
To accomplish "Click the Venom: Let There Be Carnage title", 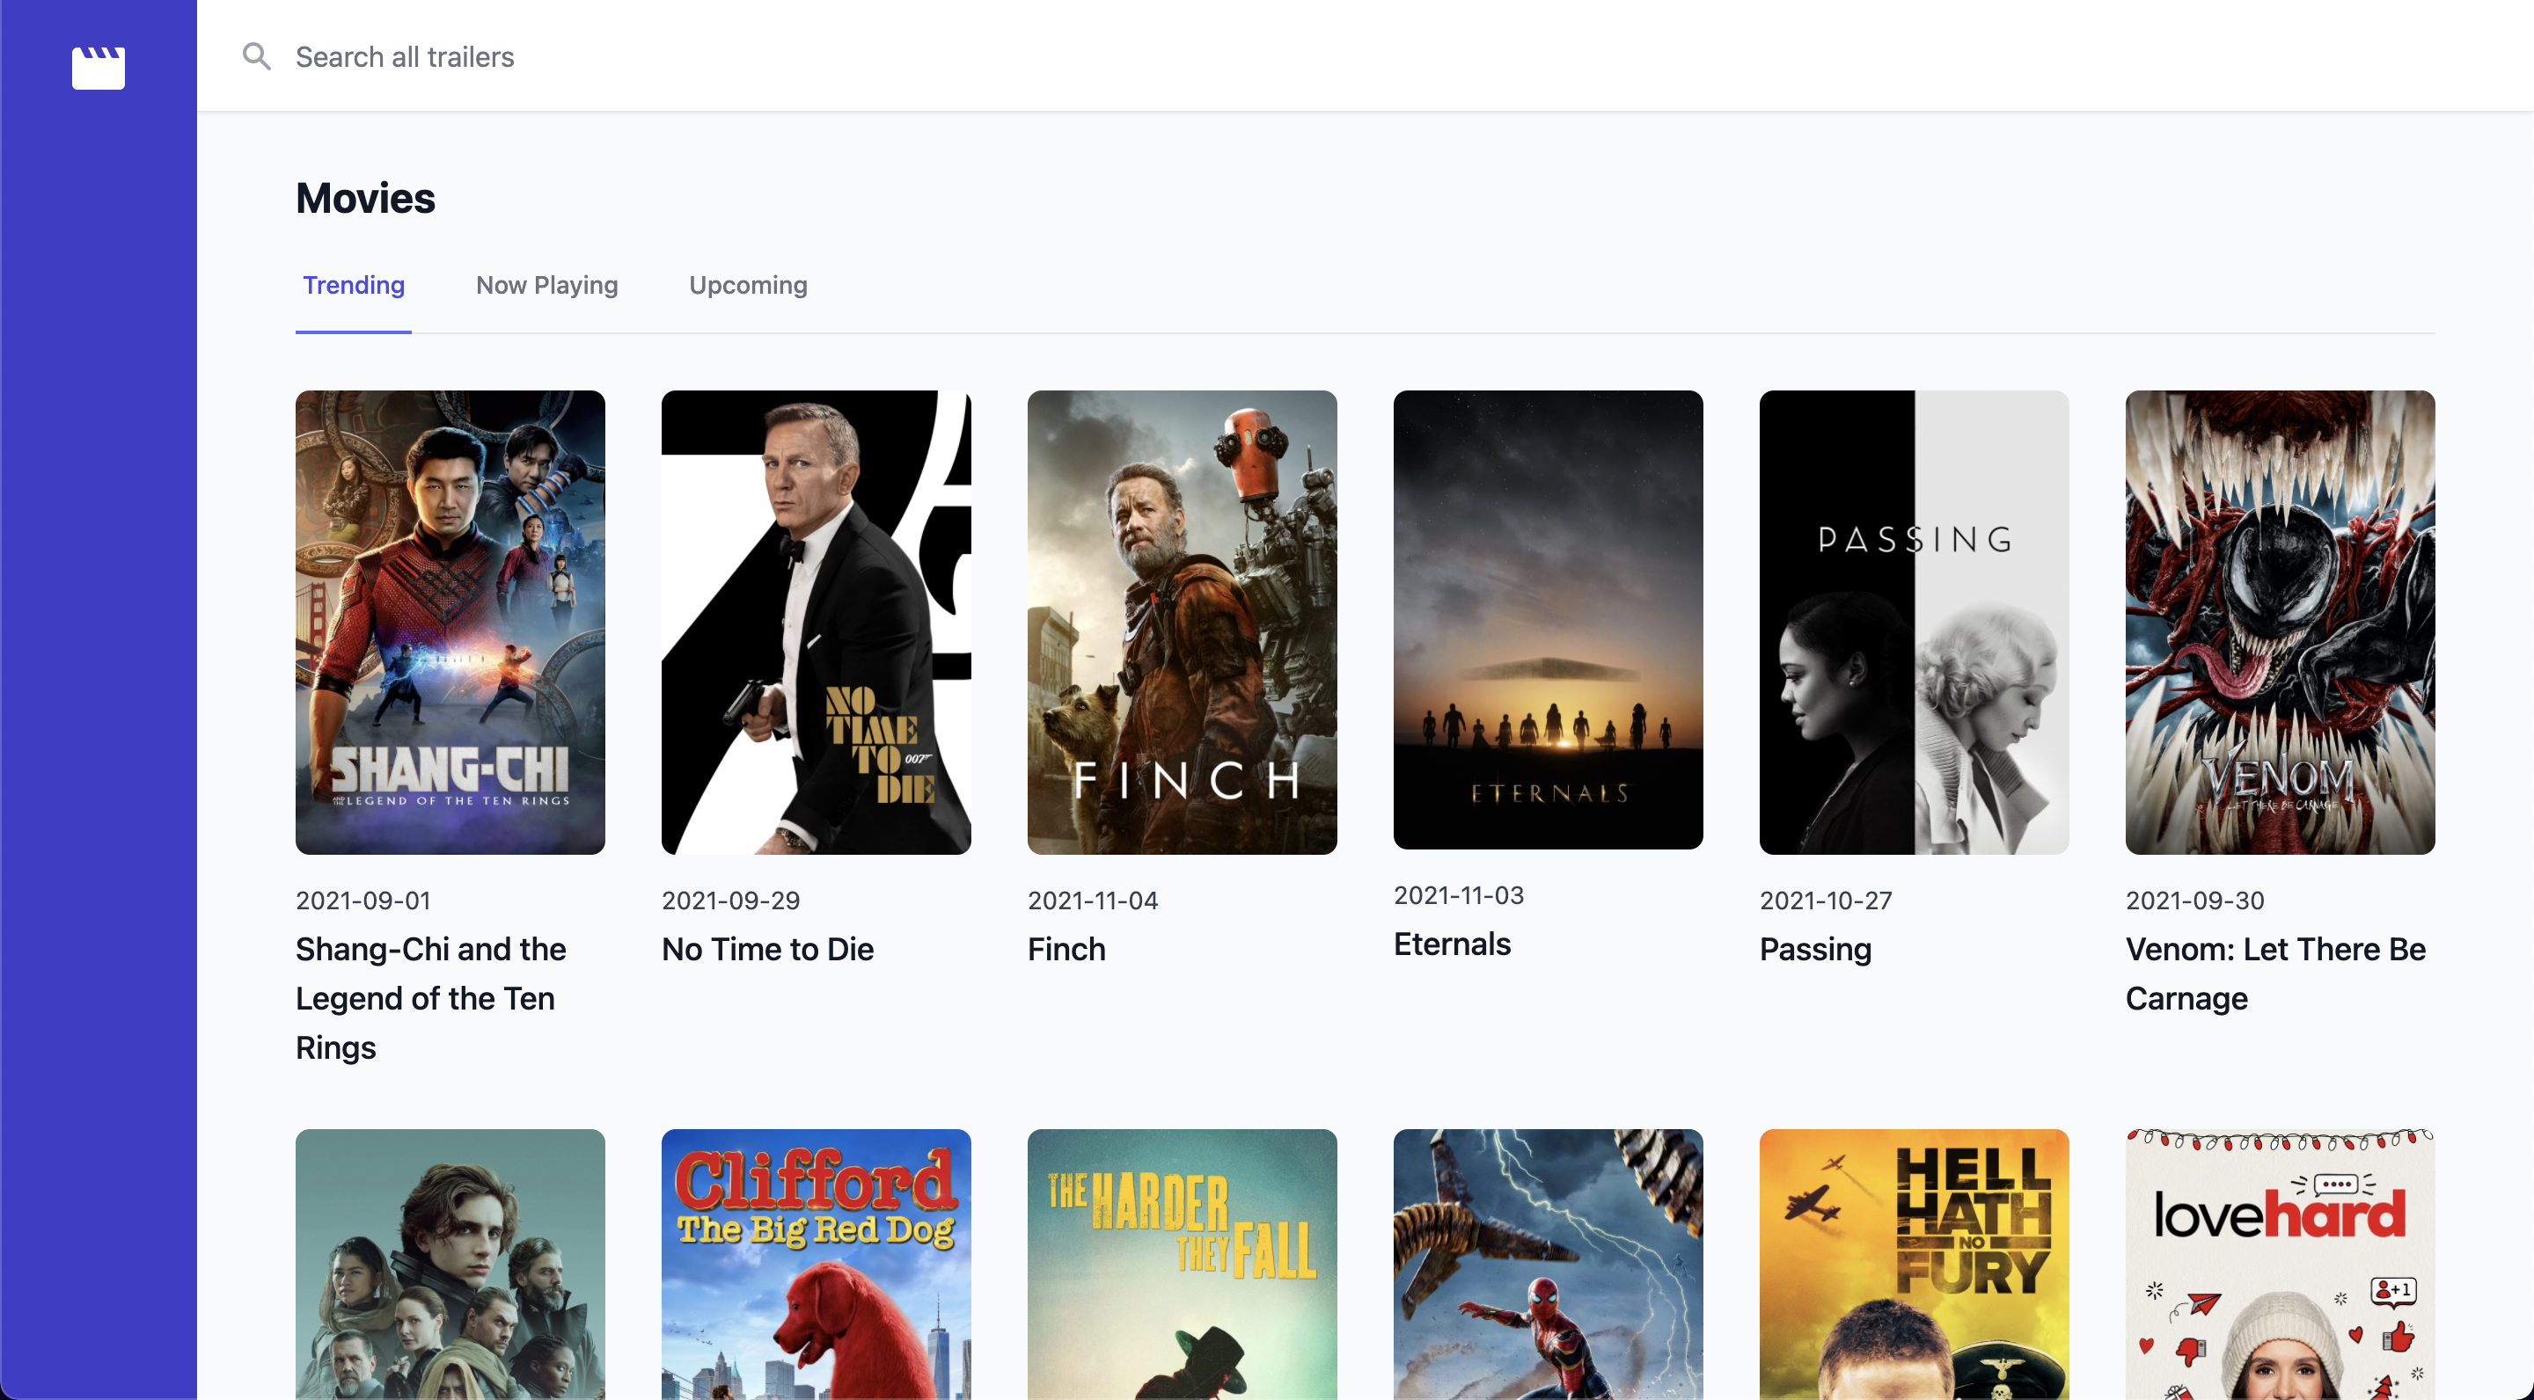I will pyautogui.click(x=2274, y=973).
